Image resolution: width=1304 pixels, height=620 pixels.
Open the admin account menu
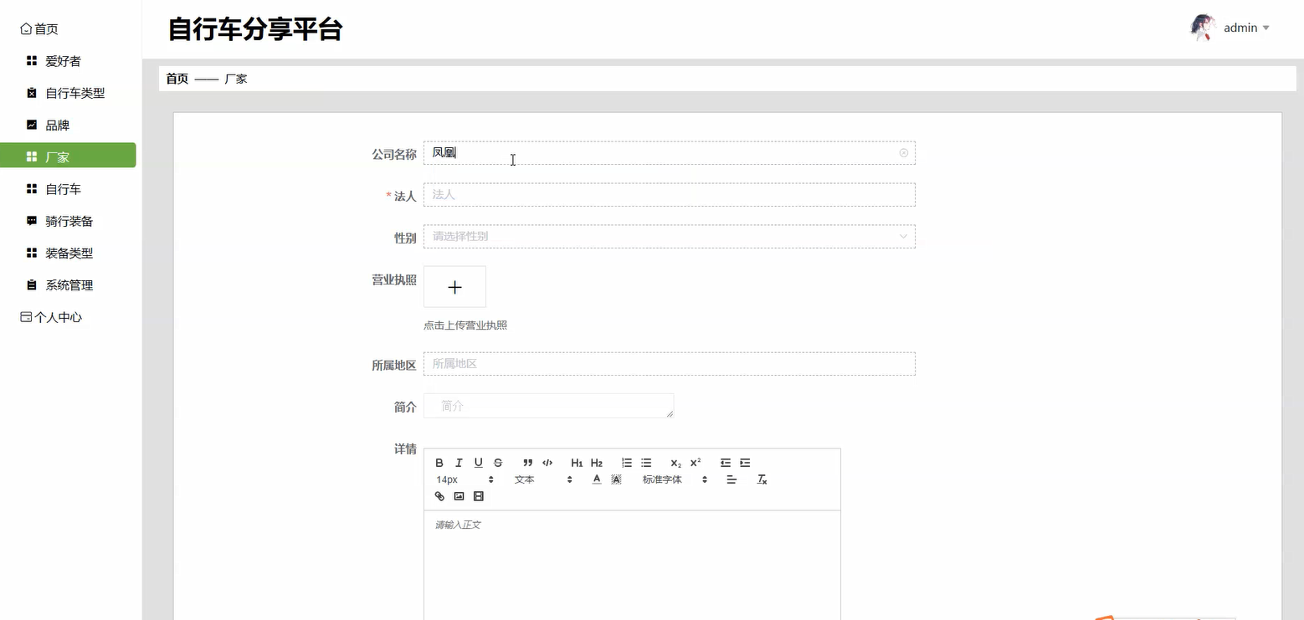(1241, 27)
